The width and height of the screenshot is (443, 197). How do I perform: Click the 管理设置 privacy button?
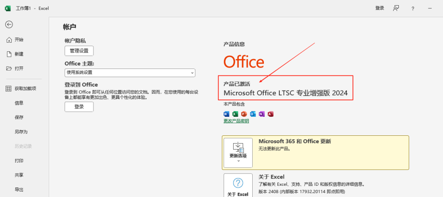(x=79, y=51)
